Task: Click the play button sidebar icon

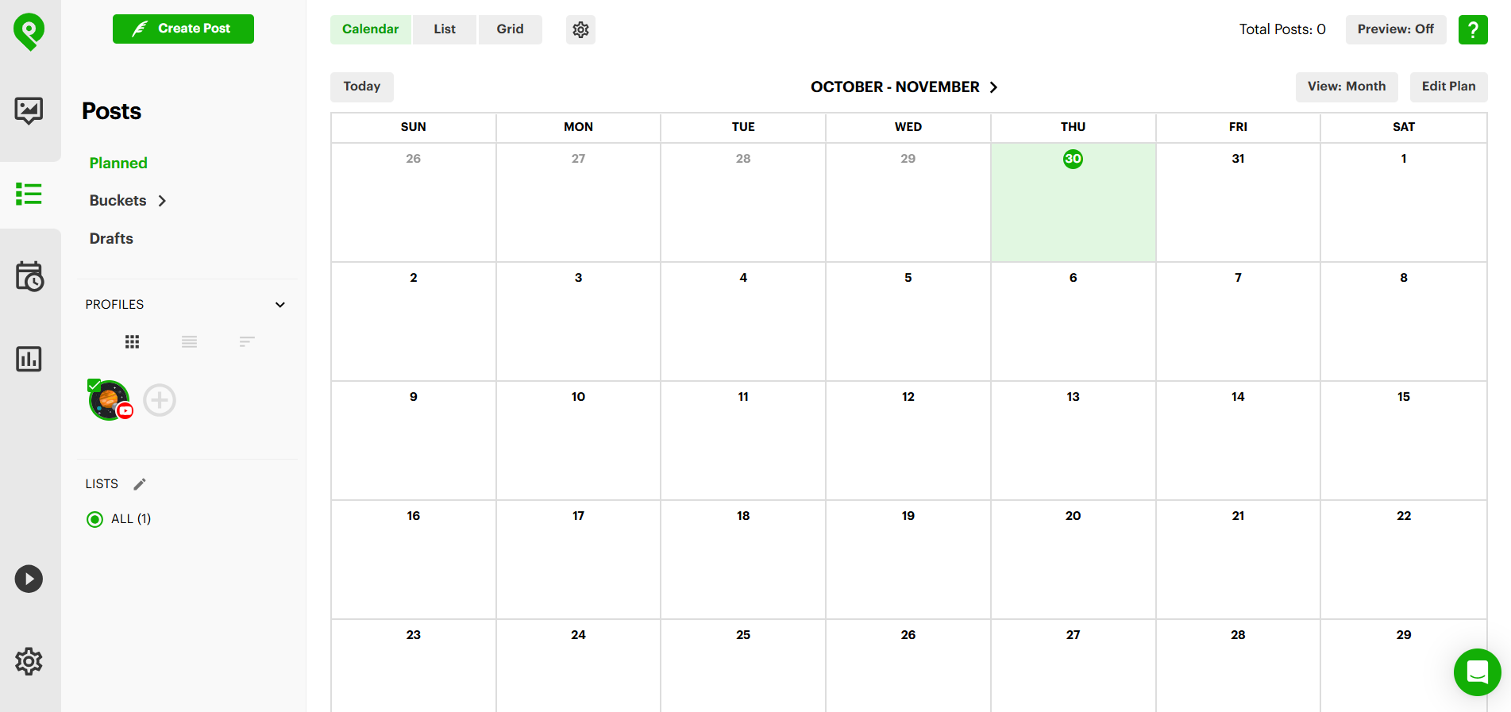Action: (x=29, y=579)
